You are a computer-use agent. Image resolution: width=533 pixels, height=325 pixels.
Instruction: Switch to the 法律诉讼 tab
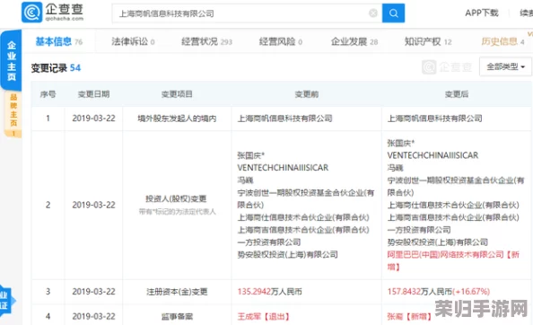[133, 41]
